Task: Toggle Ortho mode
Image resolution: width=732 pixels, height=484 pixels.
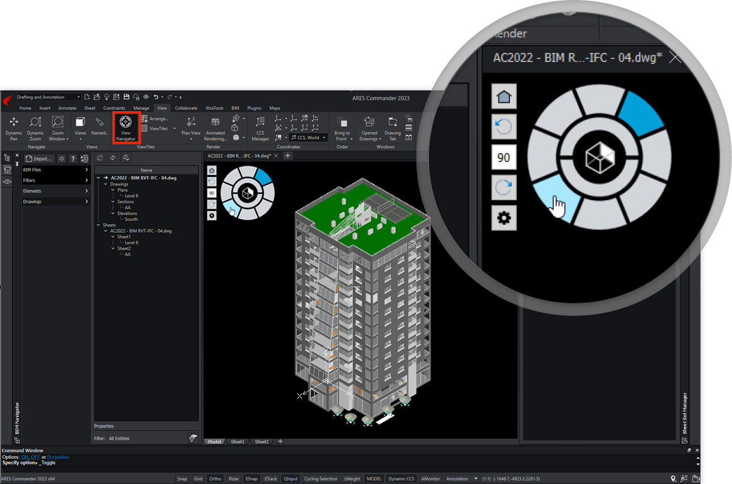Action: pos(215,478)
